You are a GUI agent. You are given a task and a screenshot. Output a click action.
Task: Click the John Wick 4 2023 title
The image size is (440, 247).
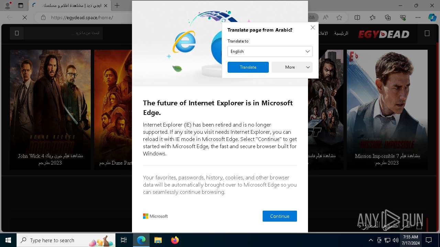tap(50, 159)
